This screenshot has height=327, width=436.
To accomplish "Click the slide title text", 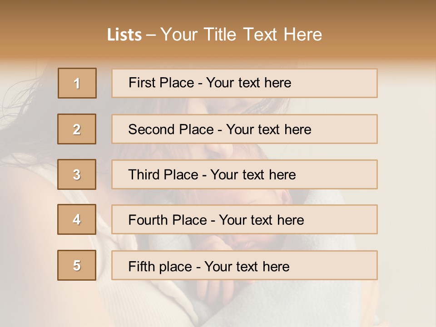I will [215, 35].
